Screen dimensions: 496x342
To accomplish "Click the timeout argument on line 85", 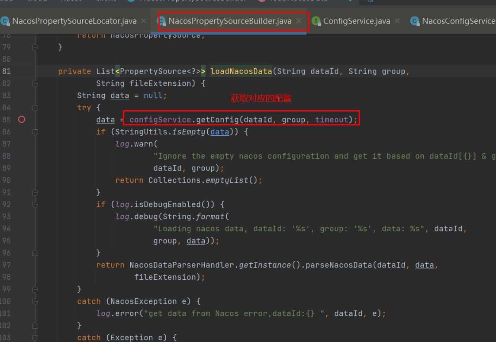I will pyautogui.click(x=332, y=120).
